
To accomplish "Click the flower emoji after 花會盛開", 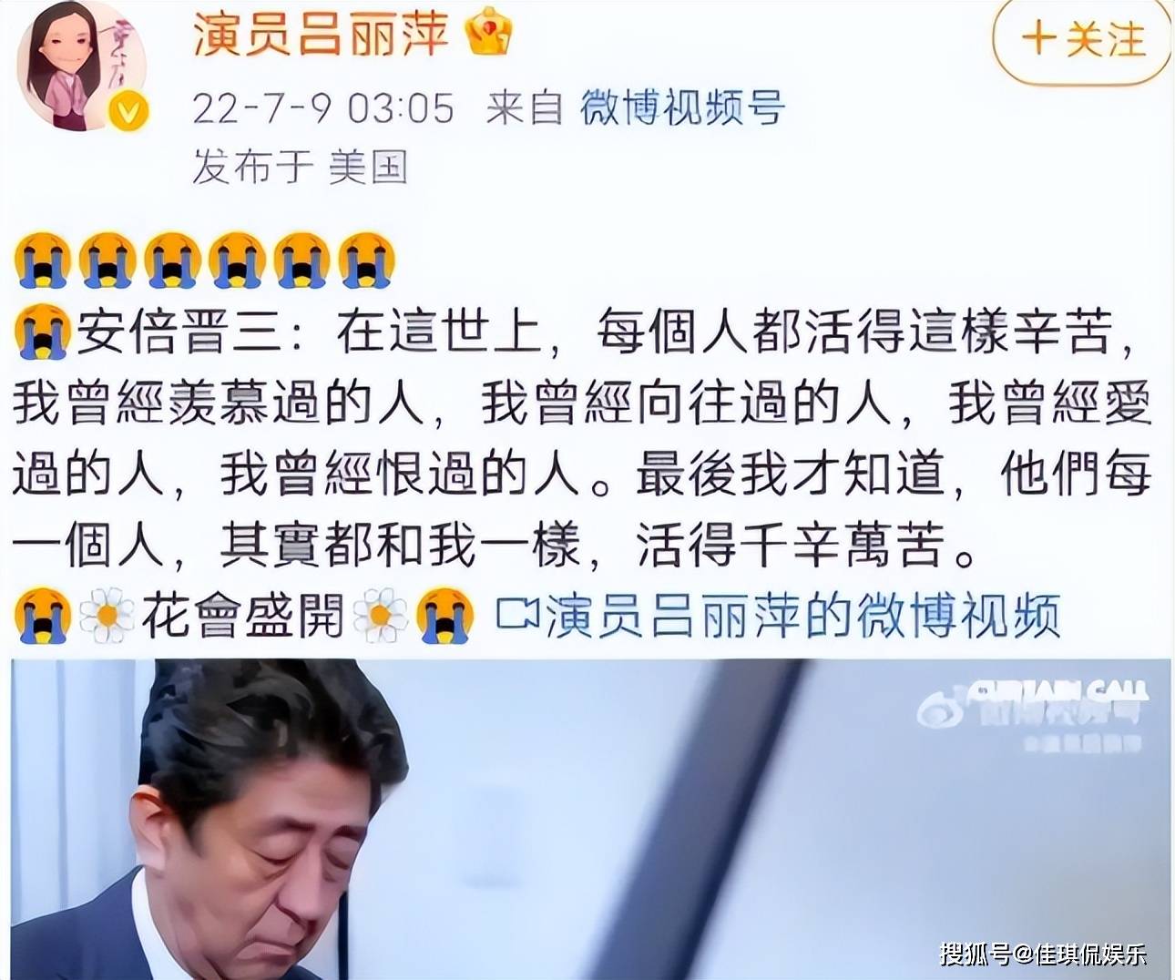I will point(381,616).
